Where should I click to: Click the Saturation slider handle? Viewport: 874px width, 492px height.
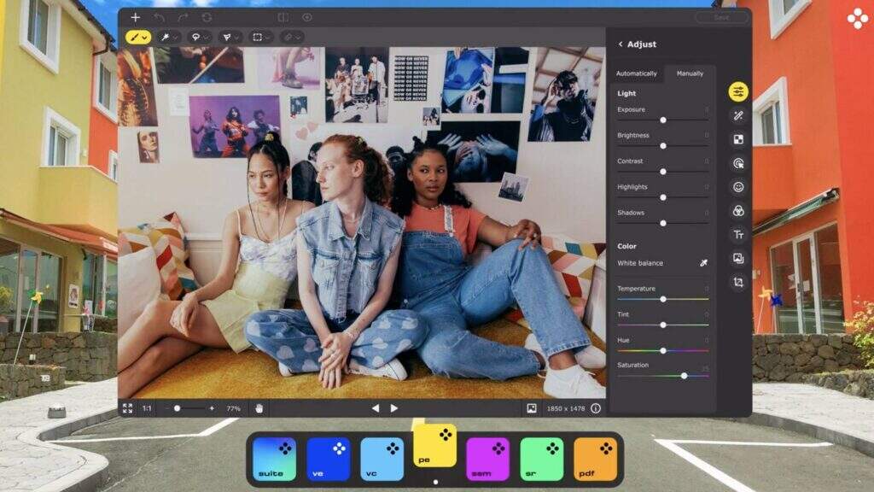click(x=684, y=376)
